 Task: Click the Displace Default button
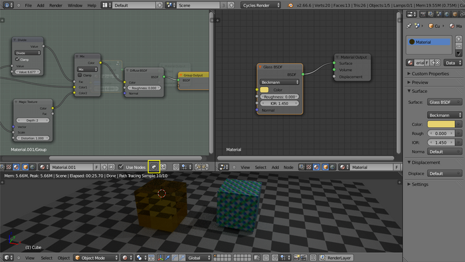point(444,174)
